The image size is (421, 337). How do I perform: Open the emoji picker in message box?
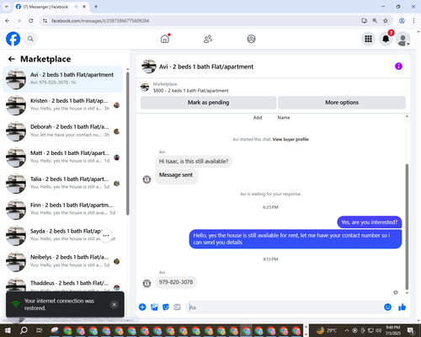387,308
